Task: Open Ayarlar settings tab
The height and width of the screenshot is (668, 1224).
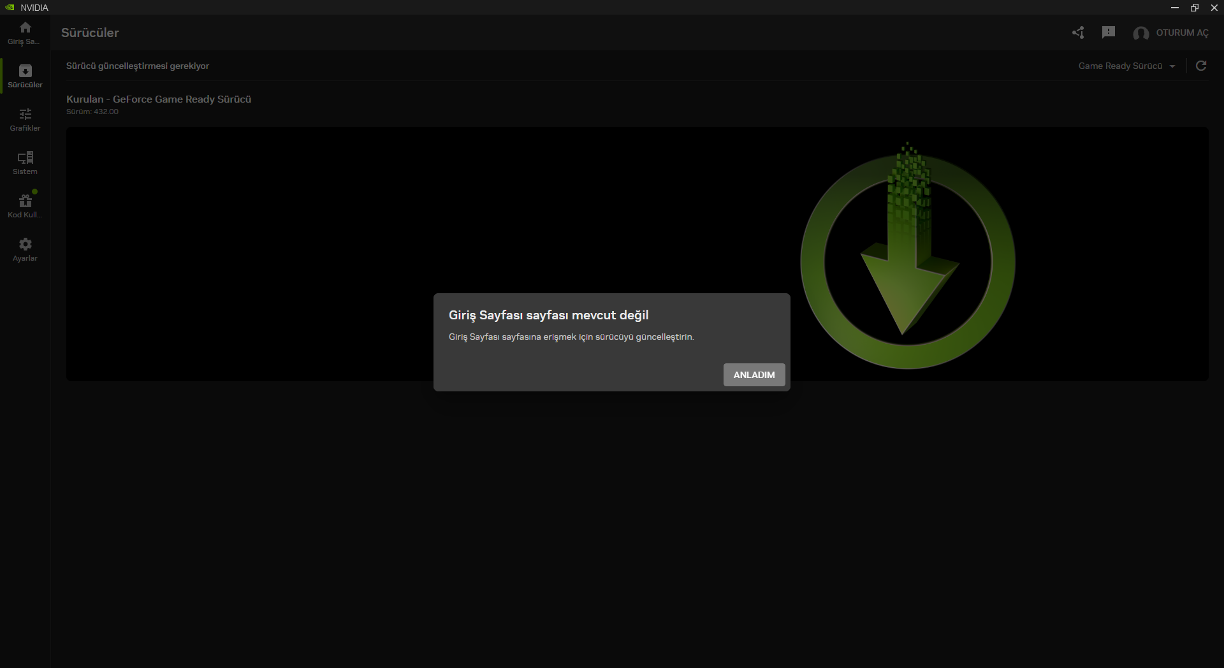Action: click(x=25, y=250)
